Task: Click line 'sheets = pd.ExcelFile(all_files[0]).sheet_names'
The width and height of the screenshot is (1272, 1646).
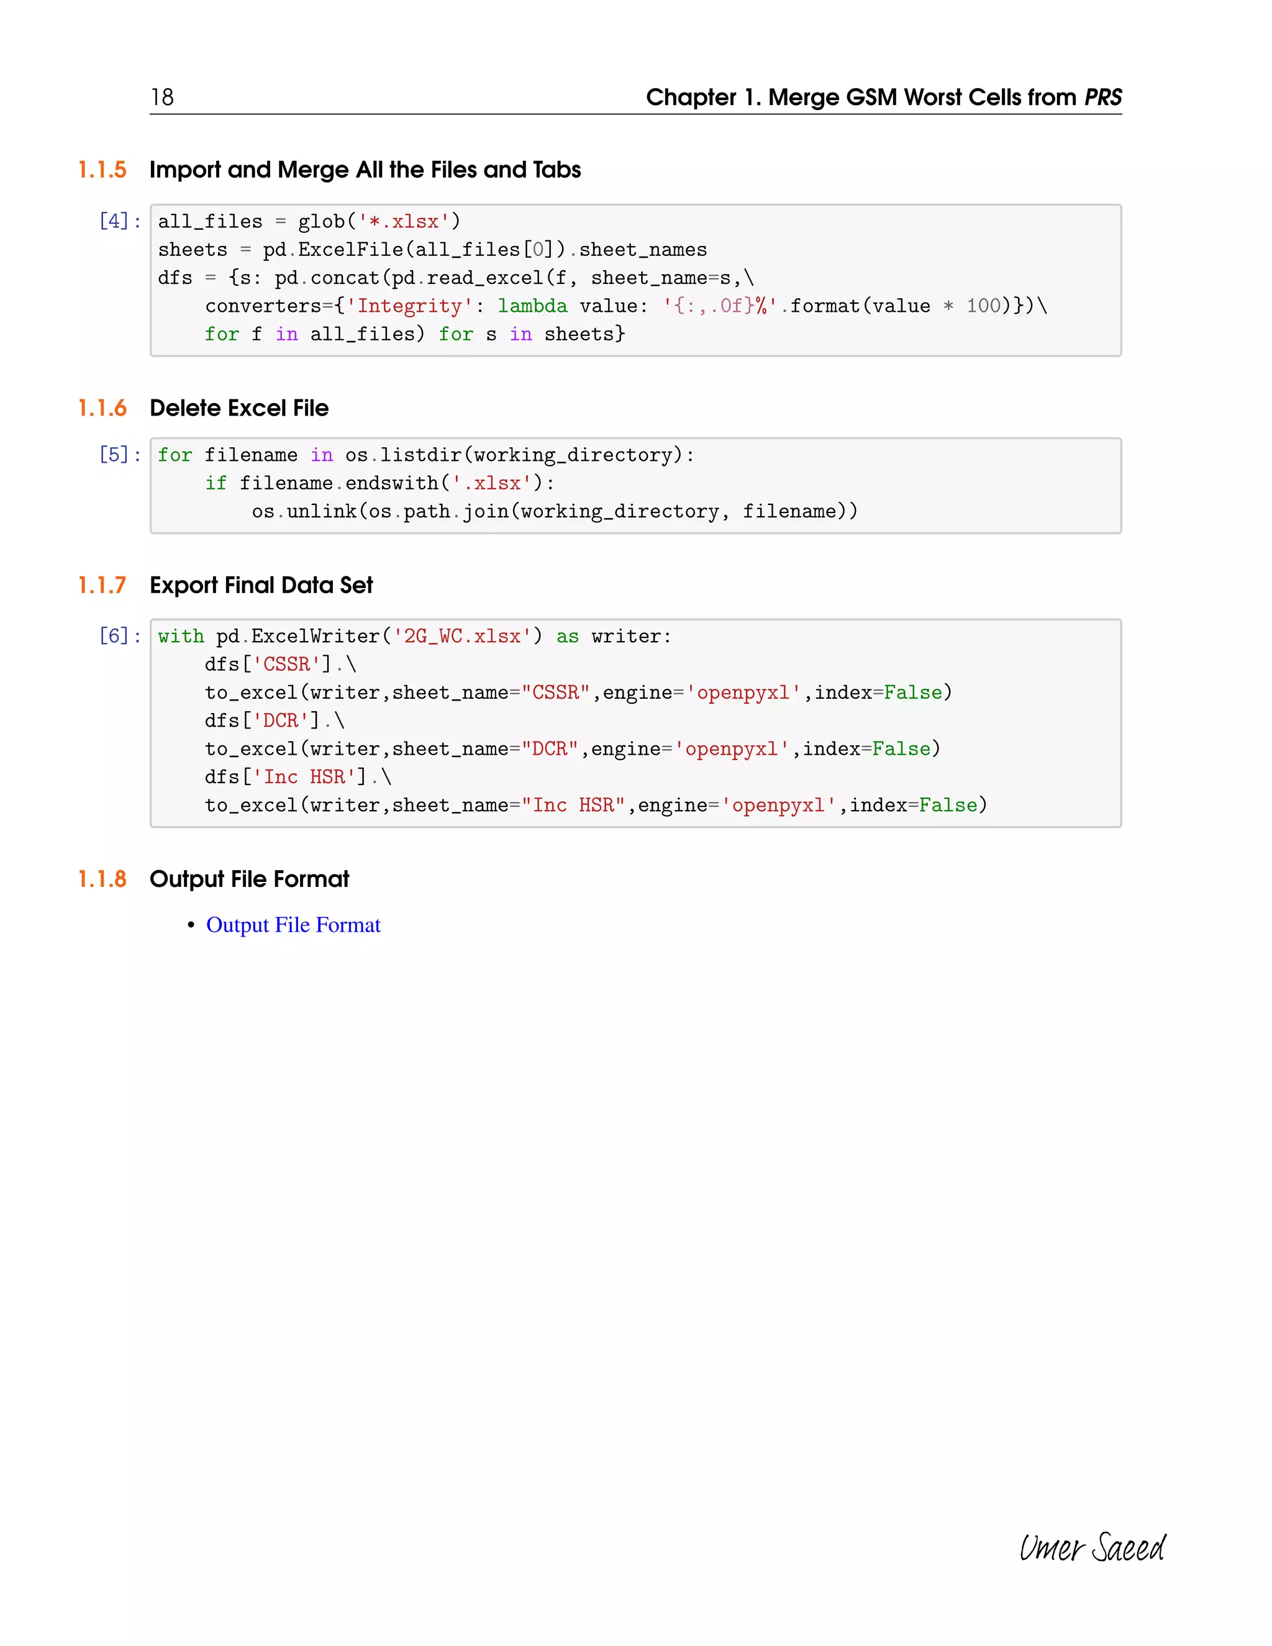Action: click(x=432, y=250)
